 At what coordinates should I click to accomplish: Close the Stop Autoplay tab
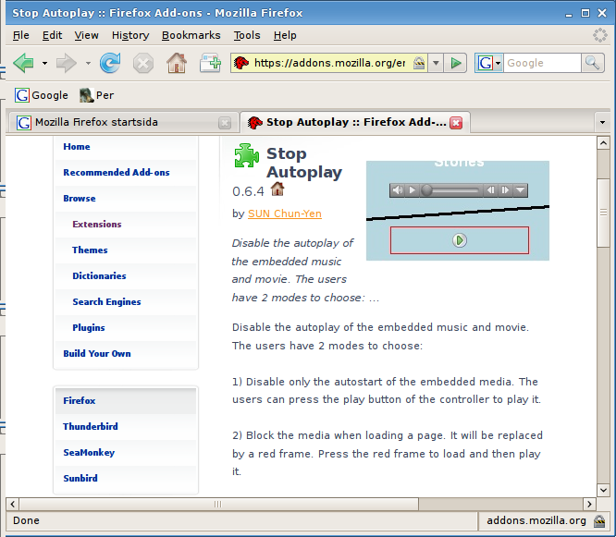pos(456,123)
